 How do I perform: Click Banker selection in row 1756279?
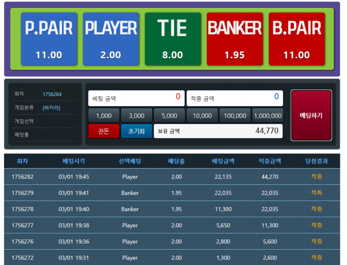130,193
